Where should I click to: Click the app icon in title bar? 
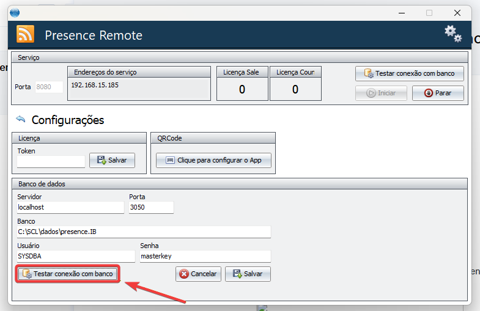(x=15, y=13)
